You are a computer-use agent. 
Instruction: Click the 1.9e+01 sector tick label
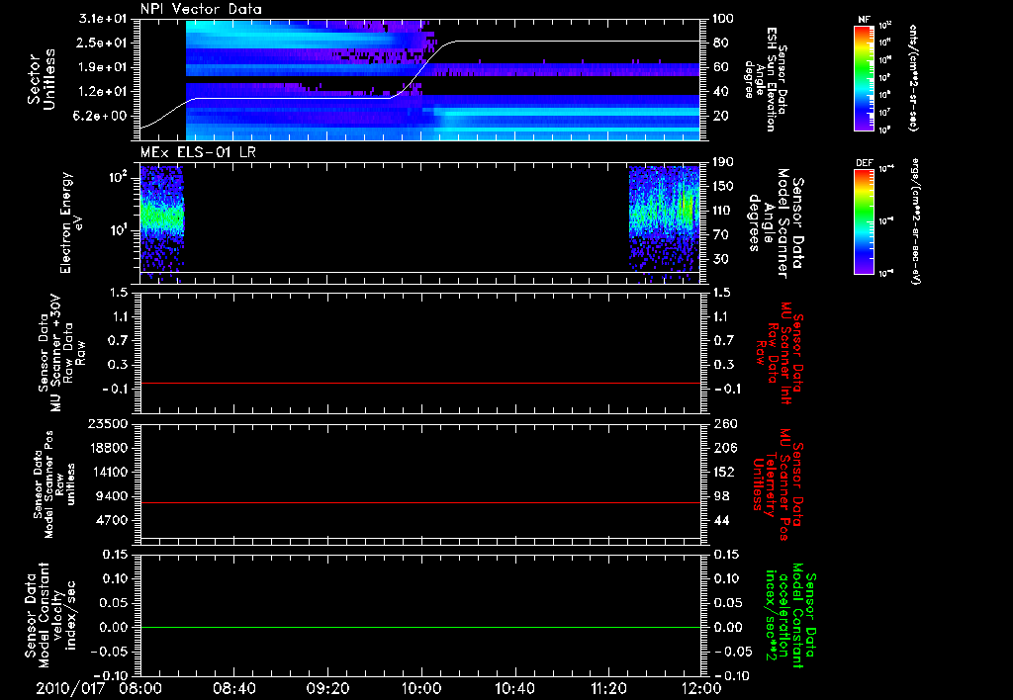coord(103,67)
